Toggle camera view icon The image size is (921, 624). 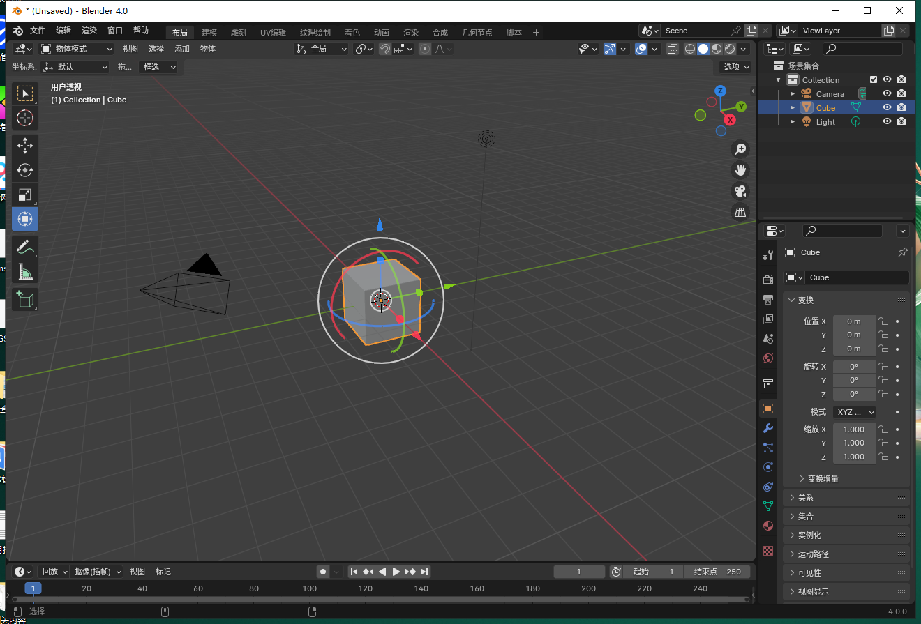click(x=740, y=190)
